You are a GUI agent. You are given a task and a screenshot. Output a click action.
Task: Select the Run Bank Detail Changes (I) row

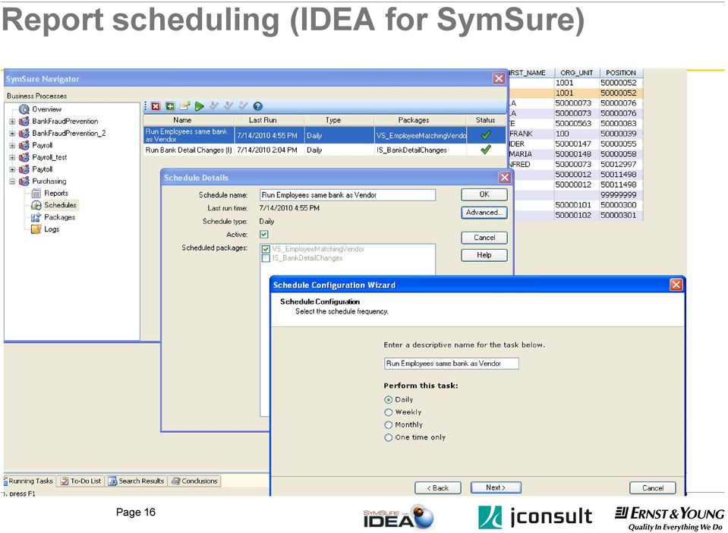coord(325,150)
